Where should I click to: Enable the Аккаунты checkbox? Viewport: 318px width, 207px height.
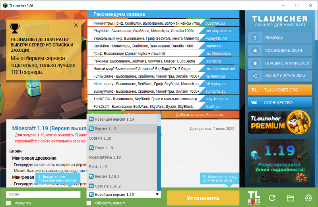9,203
